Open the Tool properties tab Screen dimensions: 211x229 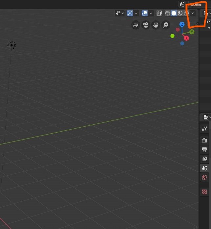204,129
